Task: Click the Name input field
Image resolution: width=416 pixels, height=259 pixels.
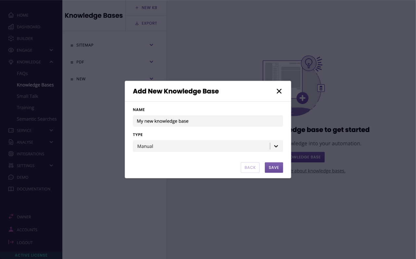Action: (208, 121)
